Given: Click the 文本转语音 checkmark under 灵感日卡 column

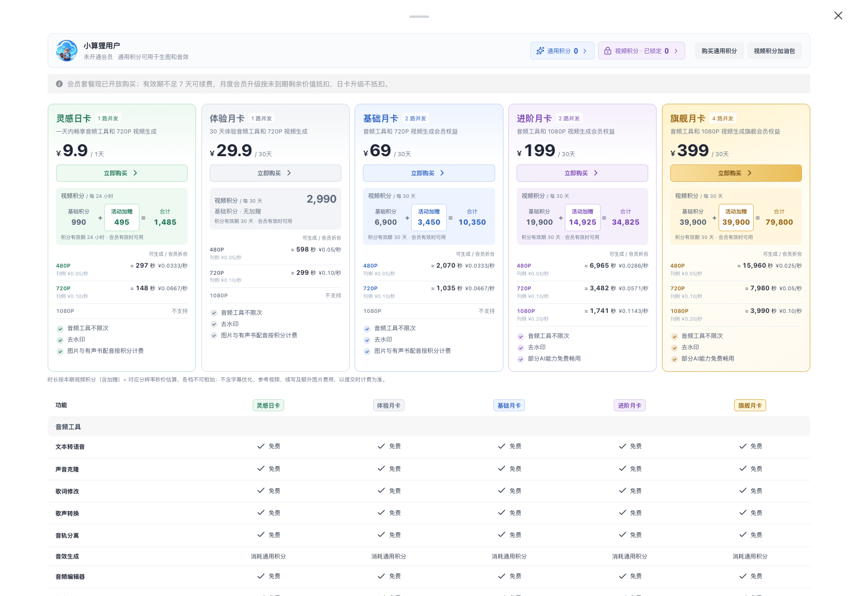Looking at the screenshot, I should coord(261,446).
